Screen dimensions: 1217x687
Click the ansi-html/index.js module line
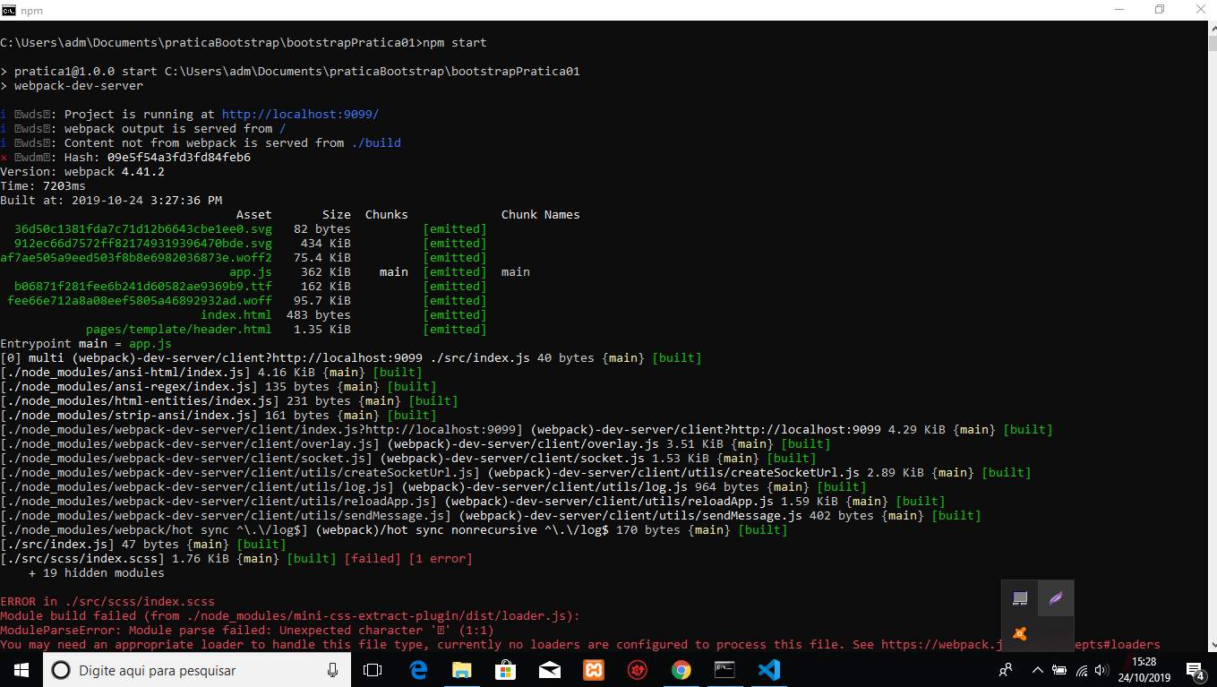click(x=211, y=373)
